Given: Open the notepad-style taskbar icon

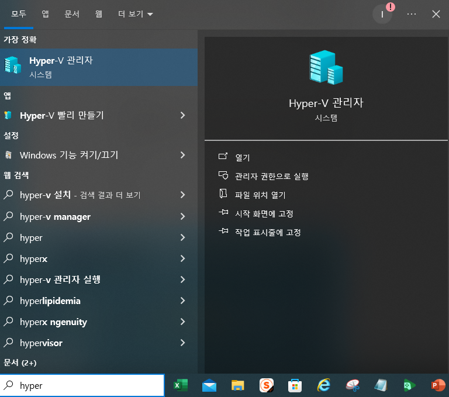Looking at the screenshot, I should coord(381,385).
